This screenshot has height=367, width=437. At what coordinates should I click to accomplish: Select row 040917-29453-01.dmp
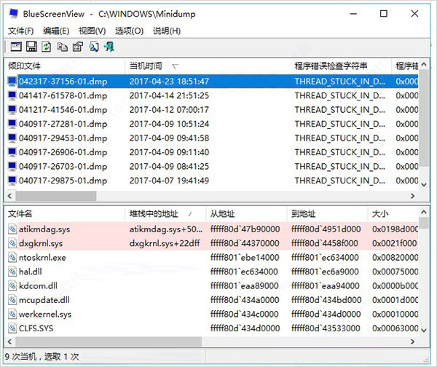coord(211,138)
